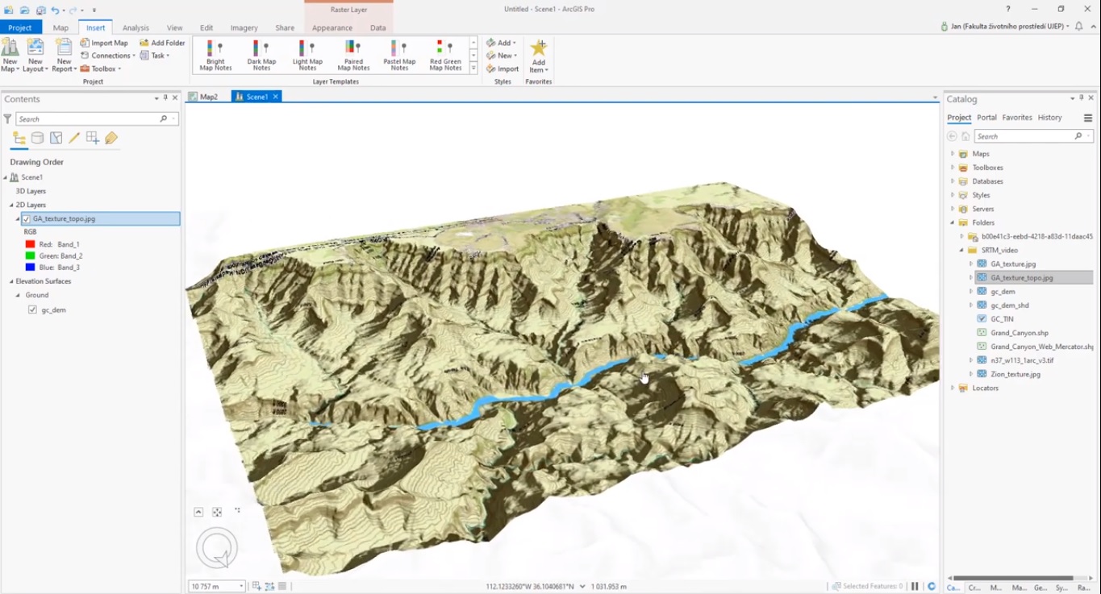Viewport: 1101px width, 594px height.
Task: Pin the Contents panel open
Action: (167, 99)
